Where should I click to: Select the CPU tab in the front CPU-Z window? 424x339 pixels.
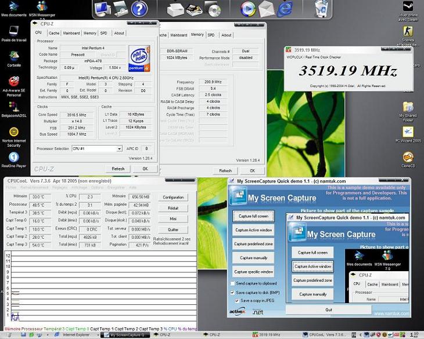coord(39,32)
